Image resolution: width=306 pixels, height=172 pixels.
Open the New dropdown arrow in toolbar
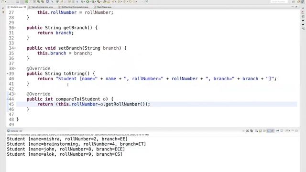pos(5,1)
